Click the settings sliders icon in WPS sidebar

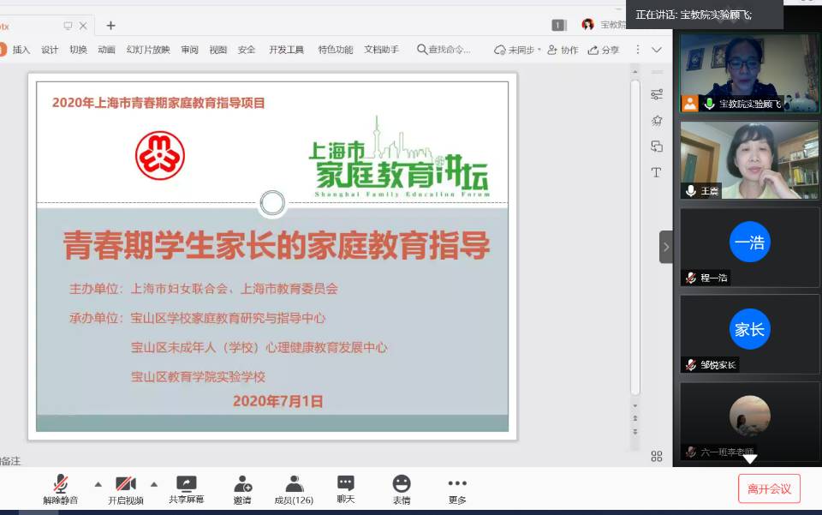click(657, 94)
